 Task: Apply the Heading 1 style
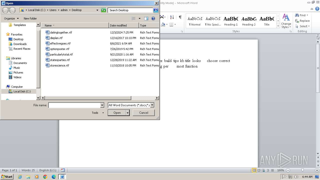click(x=231, y=21)
